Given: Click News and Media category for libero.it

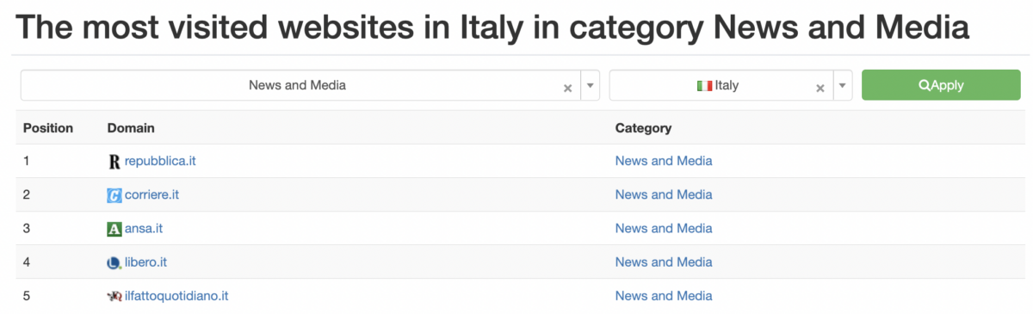Looking at the screenshot, I should (664, 262).
